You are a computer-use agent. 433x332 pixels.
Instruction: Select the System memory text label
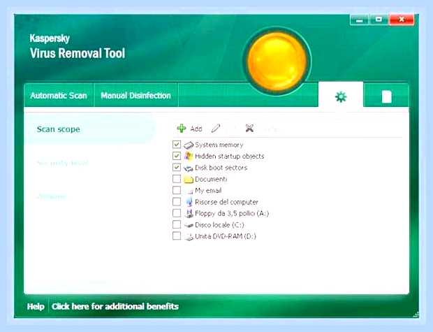(219, 145)
